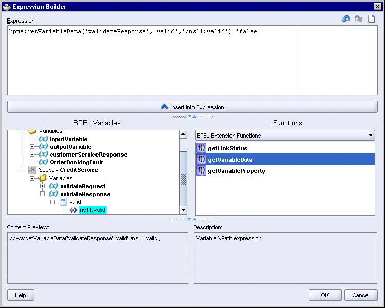Click the Expression Builder title bar icon
Screen dimensions: 385x308
click(7, 7)
